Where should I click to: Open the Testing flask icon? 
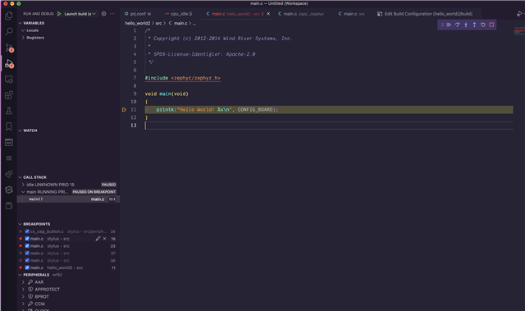(x=9, y=111)
